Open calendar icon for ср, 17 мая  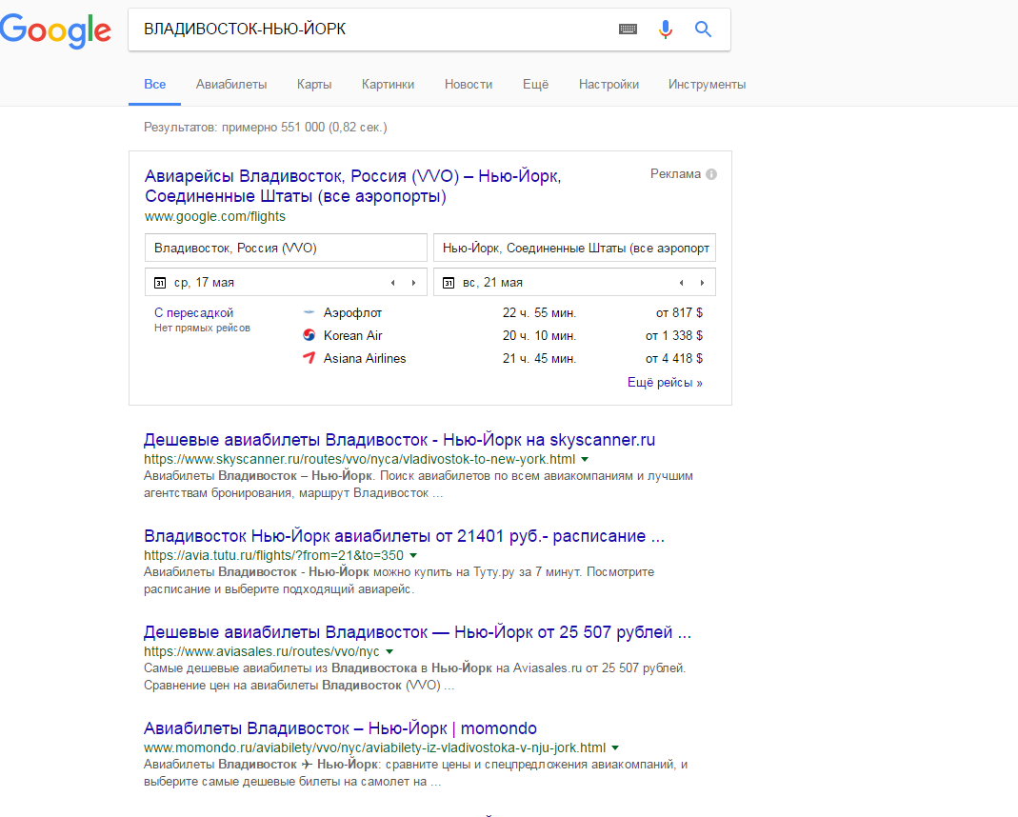(160, 282)
